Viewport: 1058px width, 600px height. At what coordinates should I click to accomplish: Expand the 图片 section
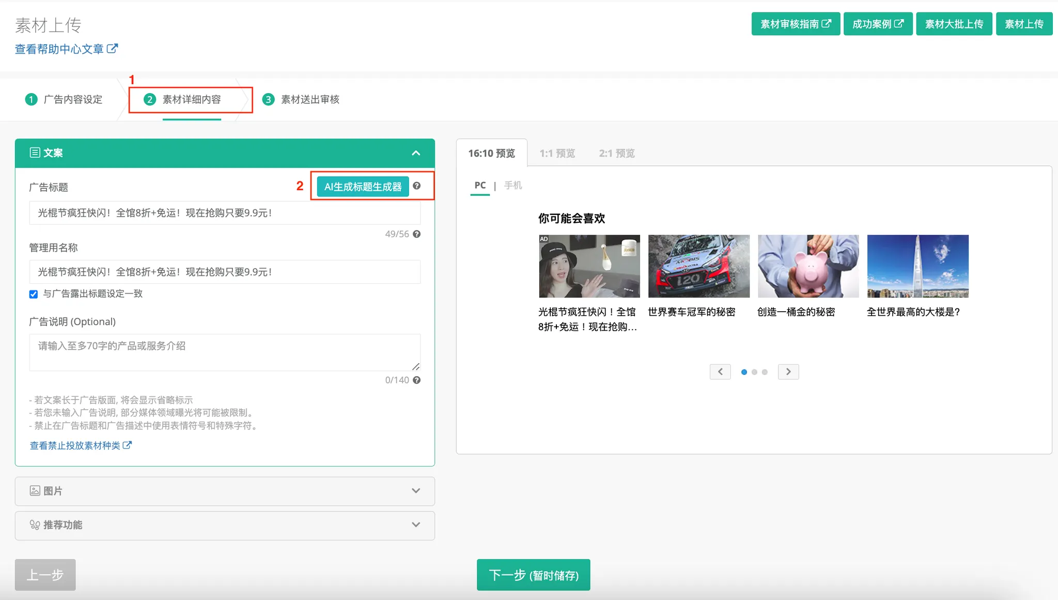pos(416,491)
